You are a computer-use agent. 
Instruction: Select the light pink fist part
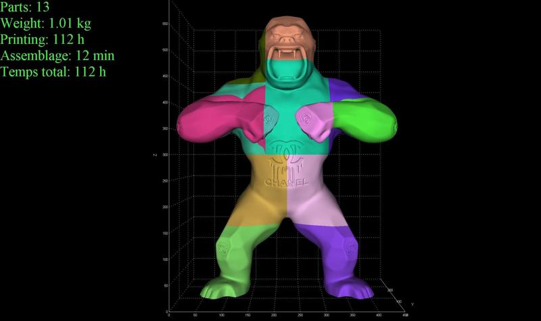click(314, 121)
